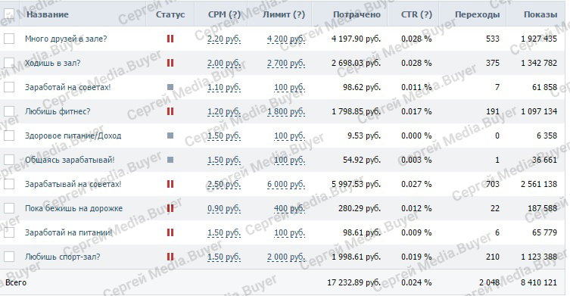The width and height of the screenshot is (570, 296).
Task: Click the paused status icon for Зарабатывай на советах!
Action: point(170,184)
